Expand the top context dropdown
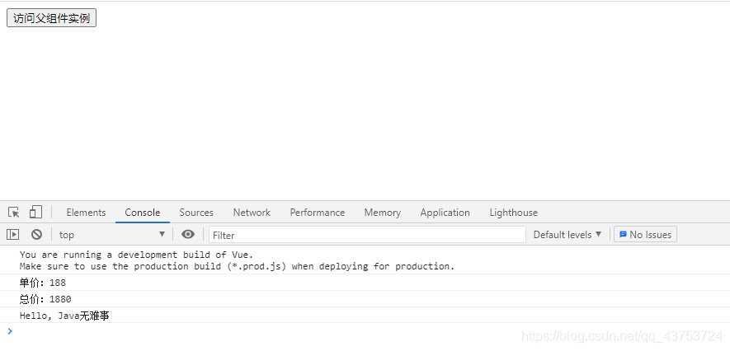This screenshot has height=351, width=730. coord(111,235)
